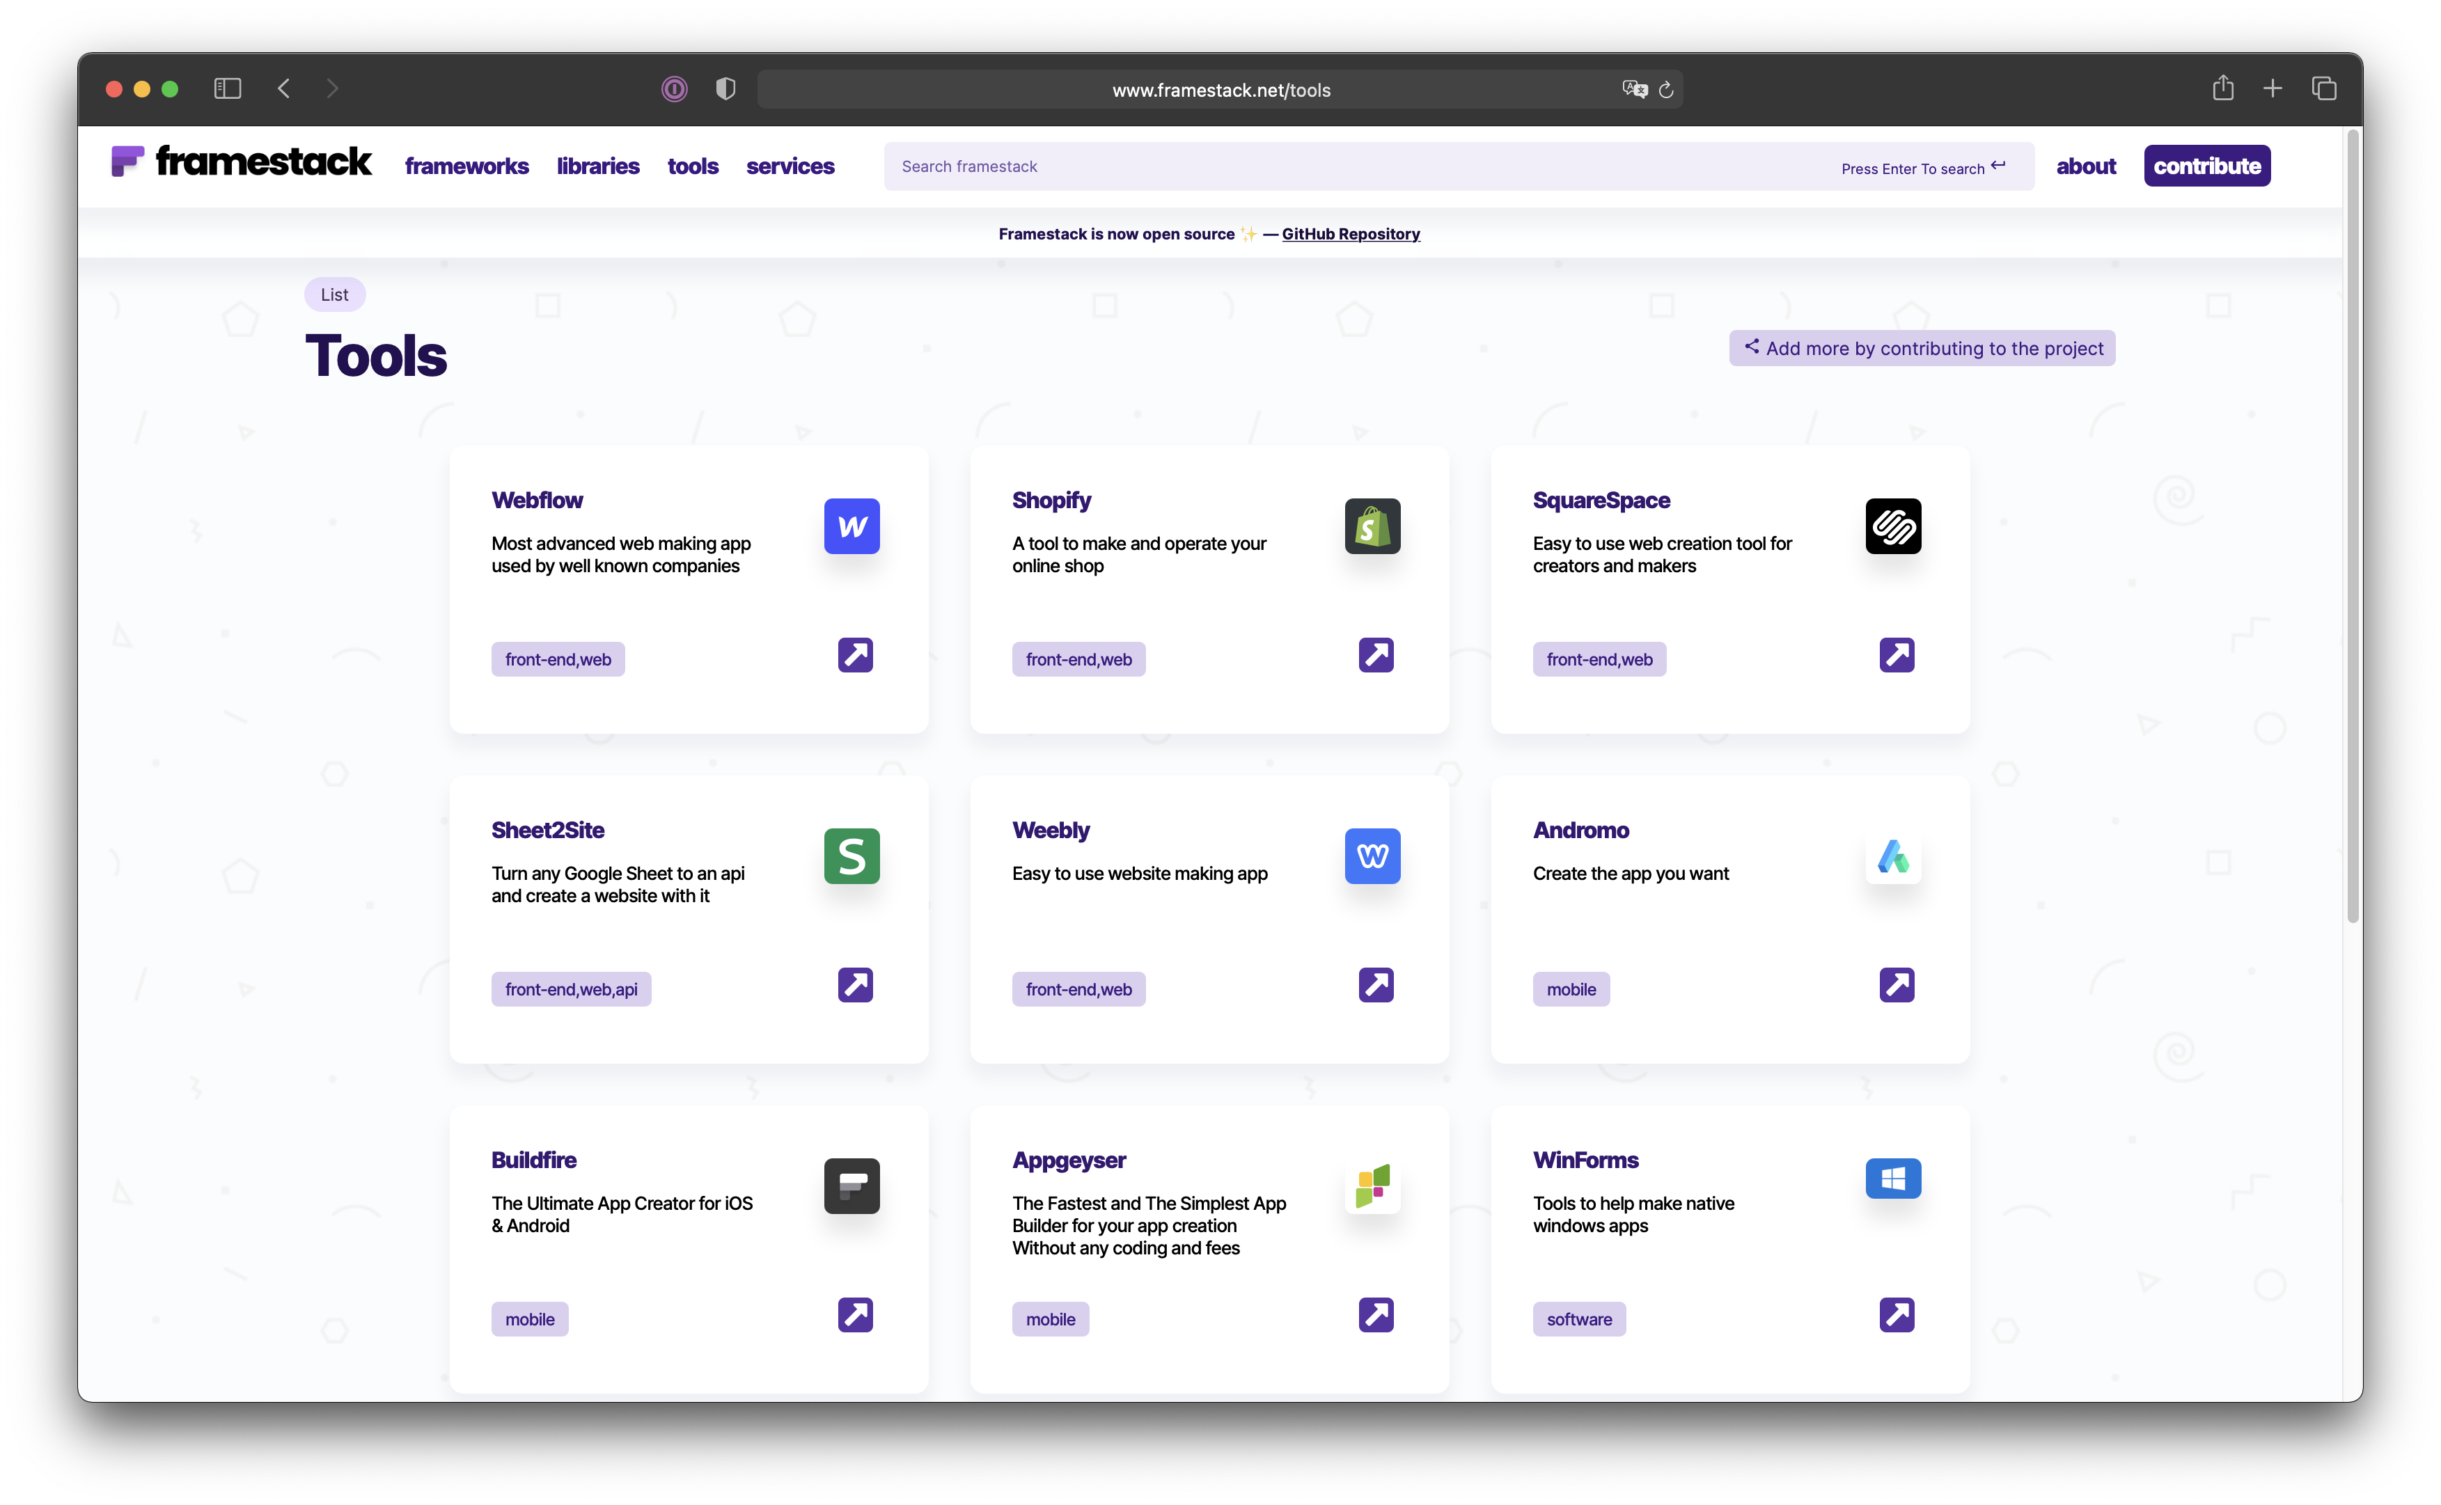Click the SquareSpace logo icon
Image resolution: width=2441 pixels, height=1505 pixels.
coord(1892,526)
